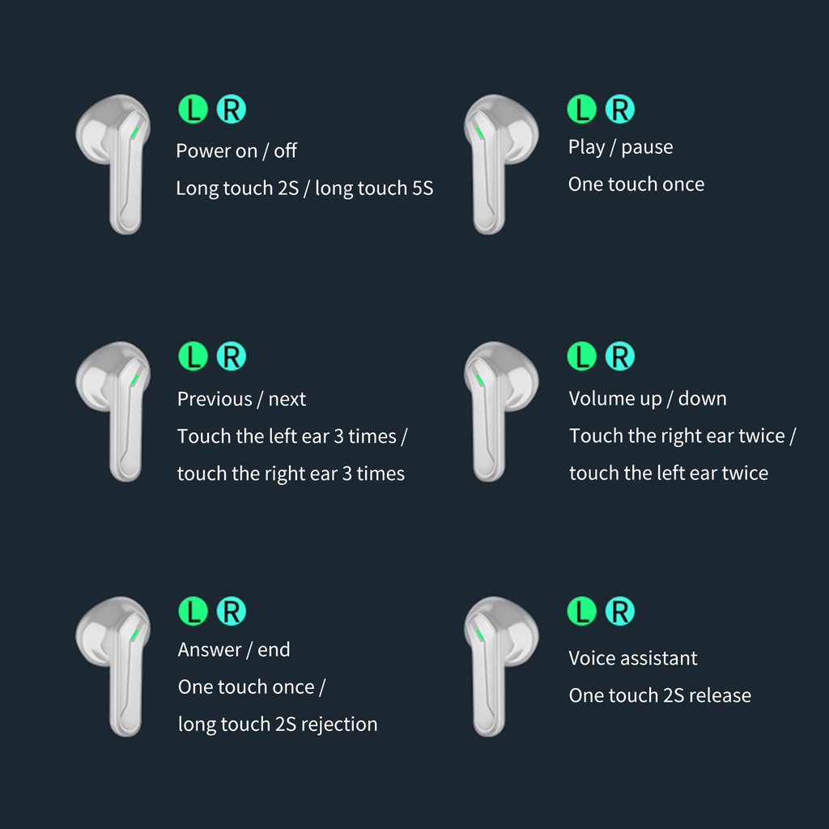Select the earbud image beside Previous / next

(115, 410)
